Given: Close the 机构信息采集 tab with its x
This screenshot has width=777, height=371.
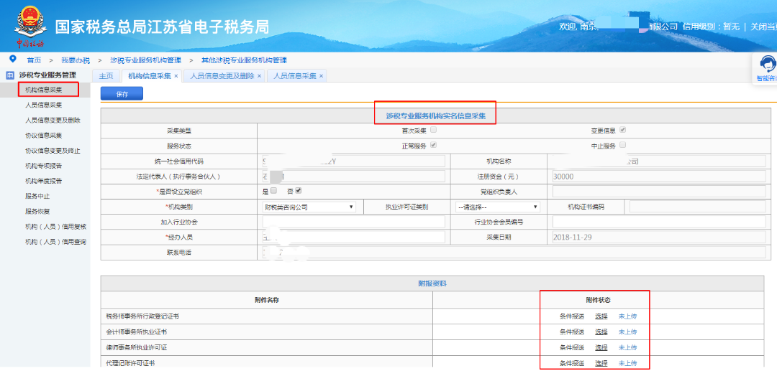Looking at the screenshot, I should point(176,76).
